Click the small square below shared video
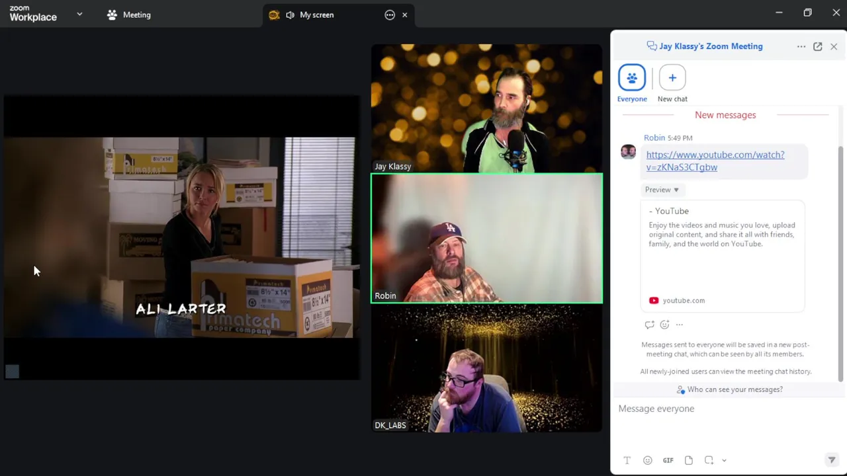This screenshot has width=847, height=476. (x=12, y=372)
